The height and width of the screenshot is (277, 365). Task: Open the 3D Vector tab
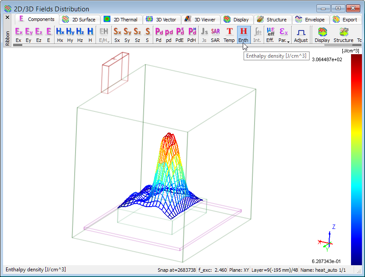click(x=162, y=20)
